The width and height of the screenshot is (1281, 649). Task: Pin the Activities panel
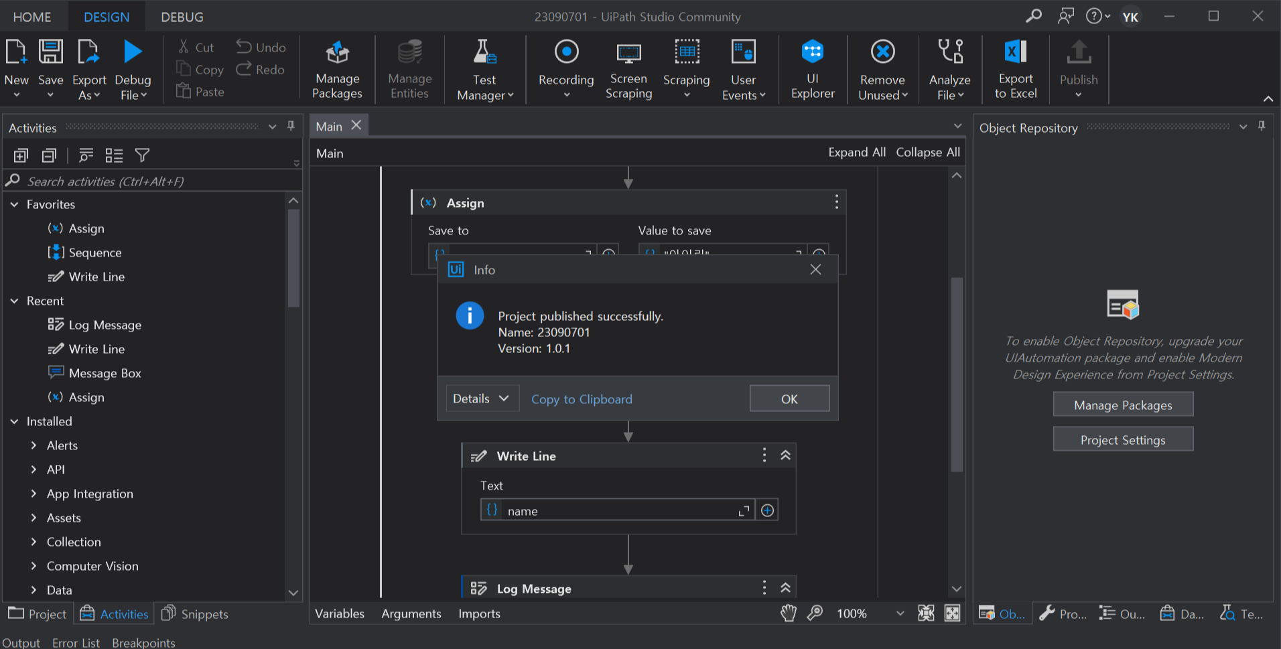(x=291, y=126)
